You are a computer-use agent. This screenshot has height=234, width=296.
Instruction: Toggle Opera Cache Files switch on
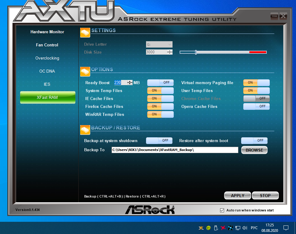(256, 106)
